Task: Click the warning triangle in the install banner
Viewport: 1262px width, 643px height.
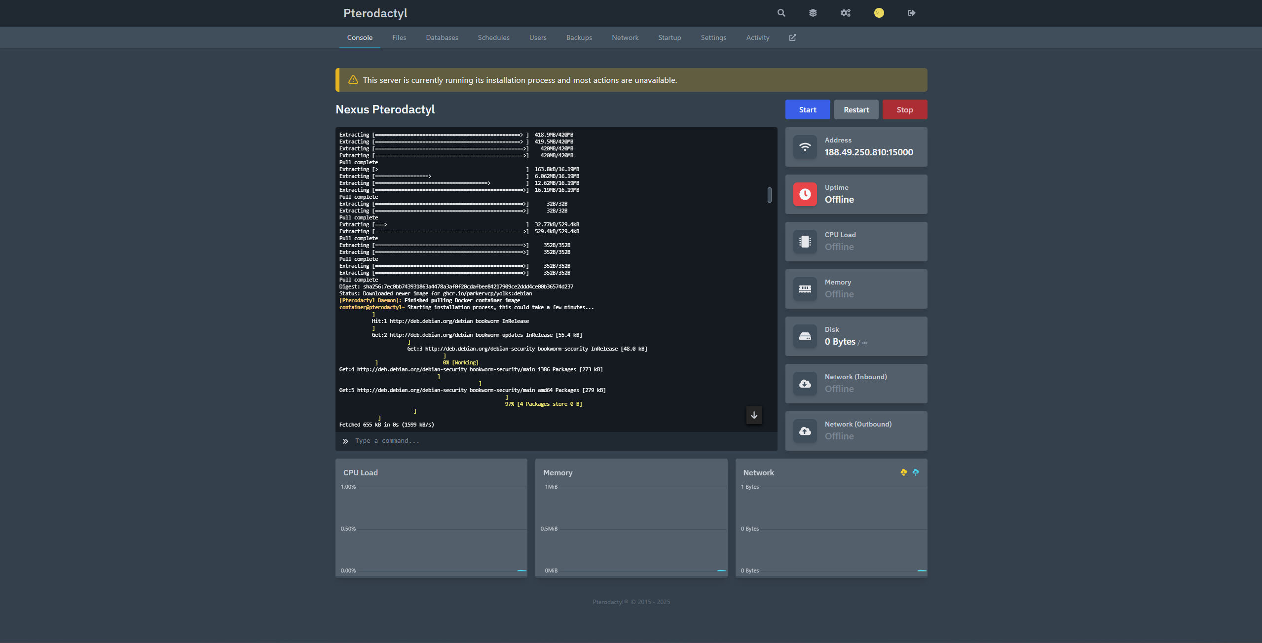Action: click(x=353, y=80)
